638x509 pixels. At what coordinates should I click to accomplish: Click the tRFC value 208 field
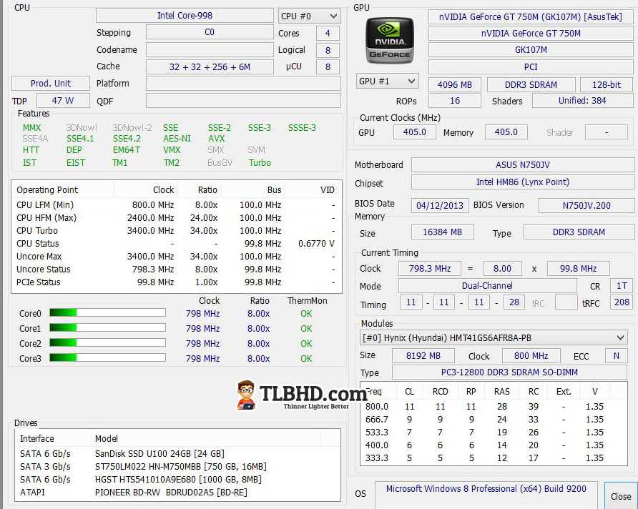(x=622, y=302)
